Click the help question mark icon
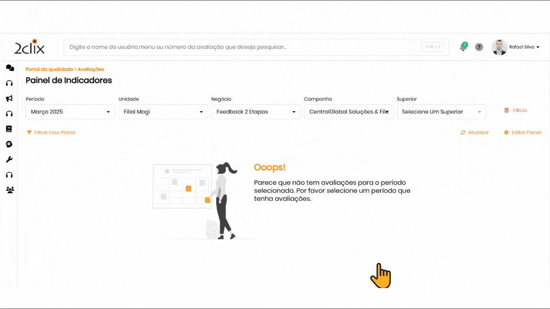 pos(479,47)
